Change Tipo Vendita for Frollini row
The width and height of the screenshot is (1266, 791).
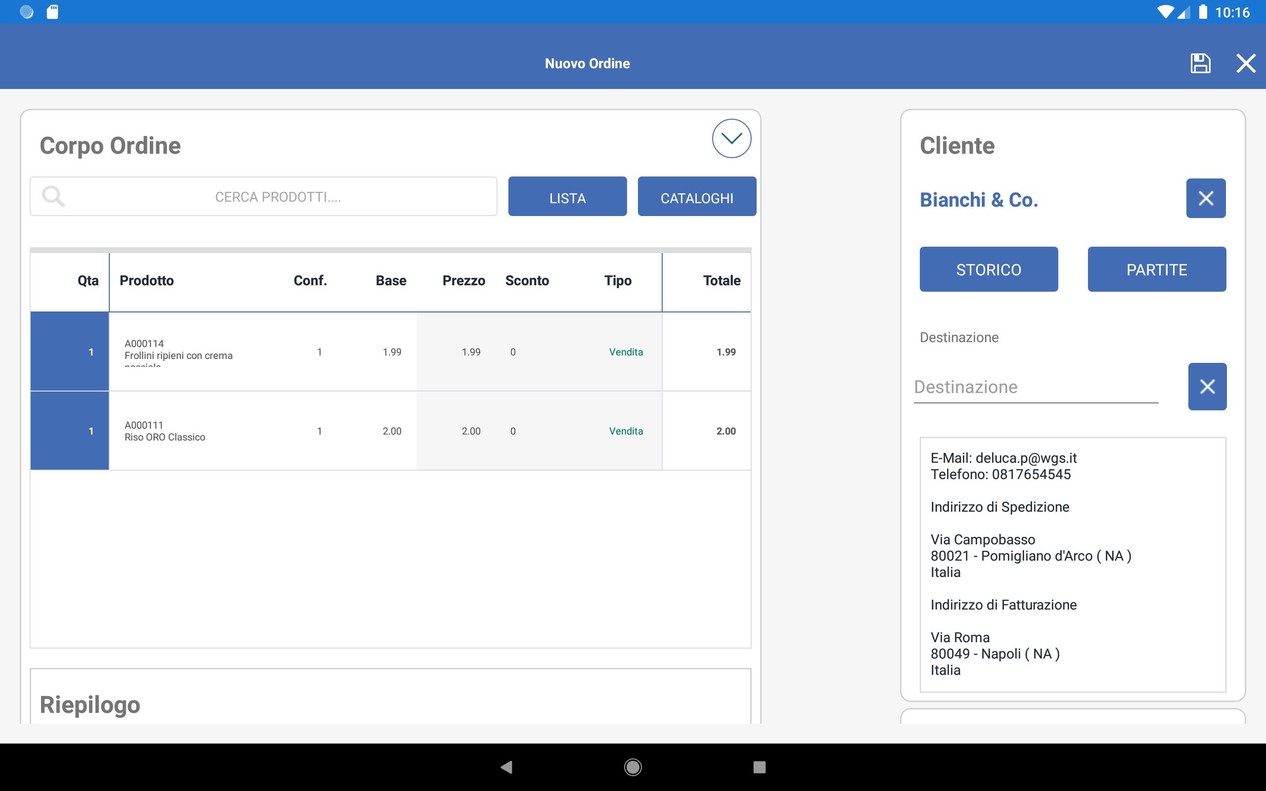coord(626,352)
